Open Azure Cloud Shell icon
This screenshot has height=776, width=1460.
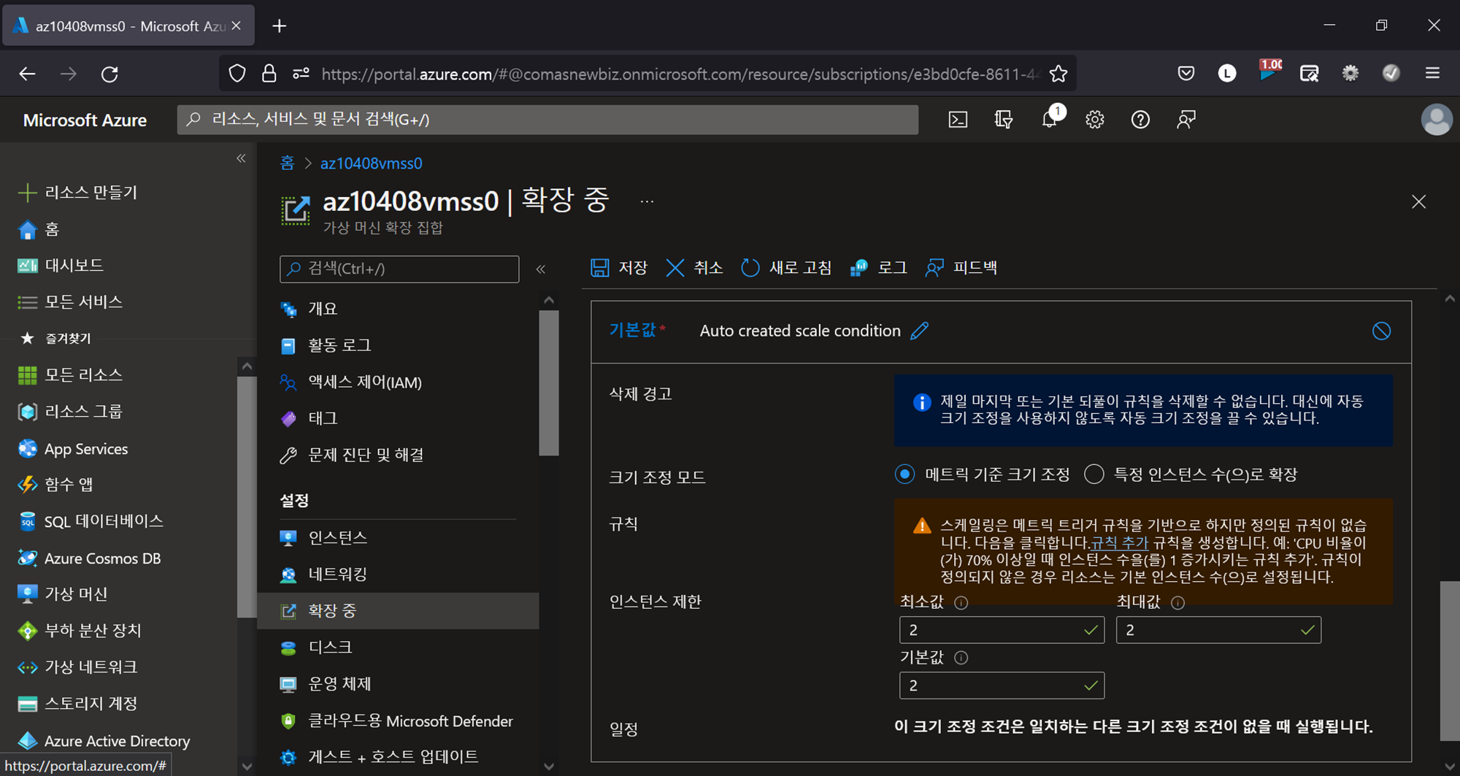coord(958,120)
